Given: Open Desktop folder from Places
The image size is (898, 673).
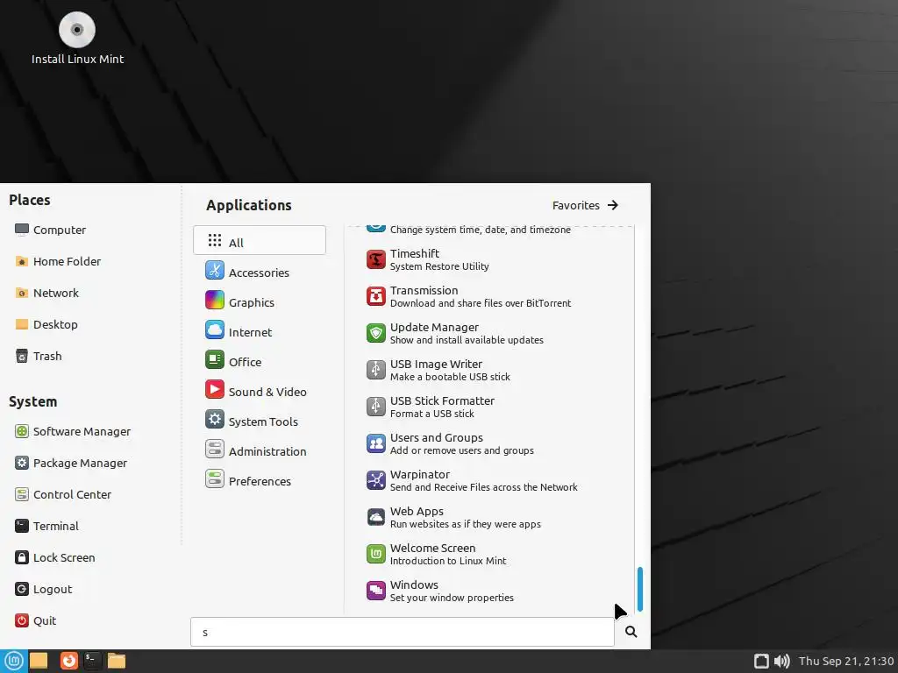Looking at the screenshot, I should tap(46, 324).
